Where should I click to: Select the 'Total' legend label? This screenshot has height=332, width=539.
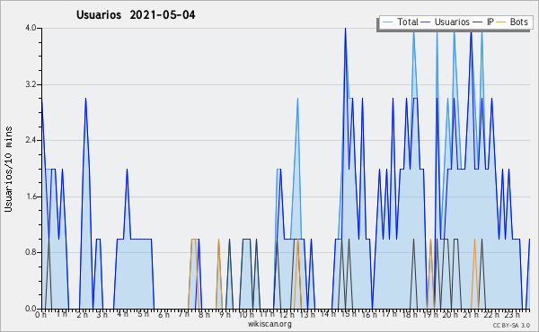tap(408, 22)
